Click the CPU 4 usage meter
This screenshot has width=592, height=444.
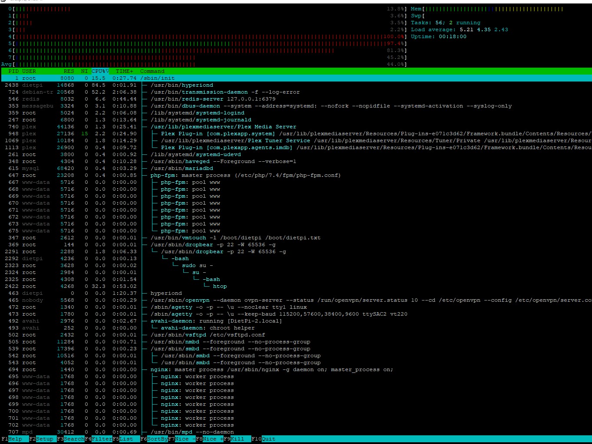click(207, 36)
